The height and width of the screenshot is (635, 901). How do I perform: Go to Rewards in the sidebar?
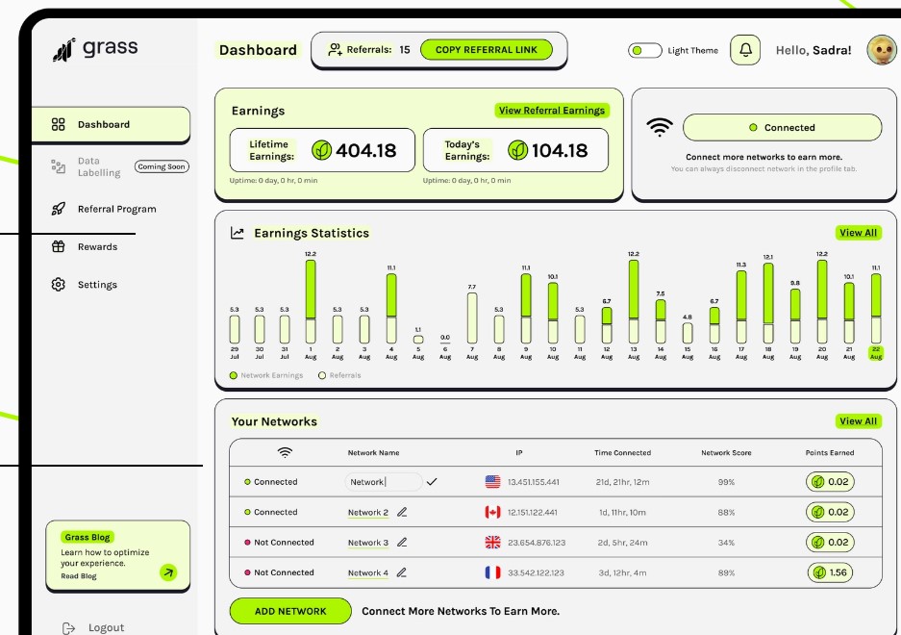coord(97,246)
